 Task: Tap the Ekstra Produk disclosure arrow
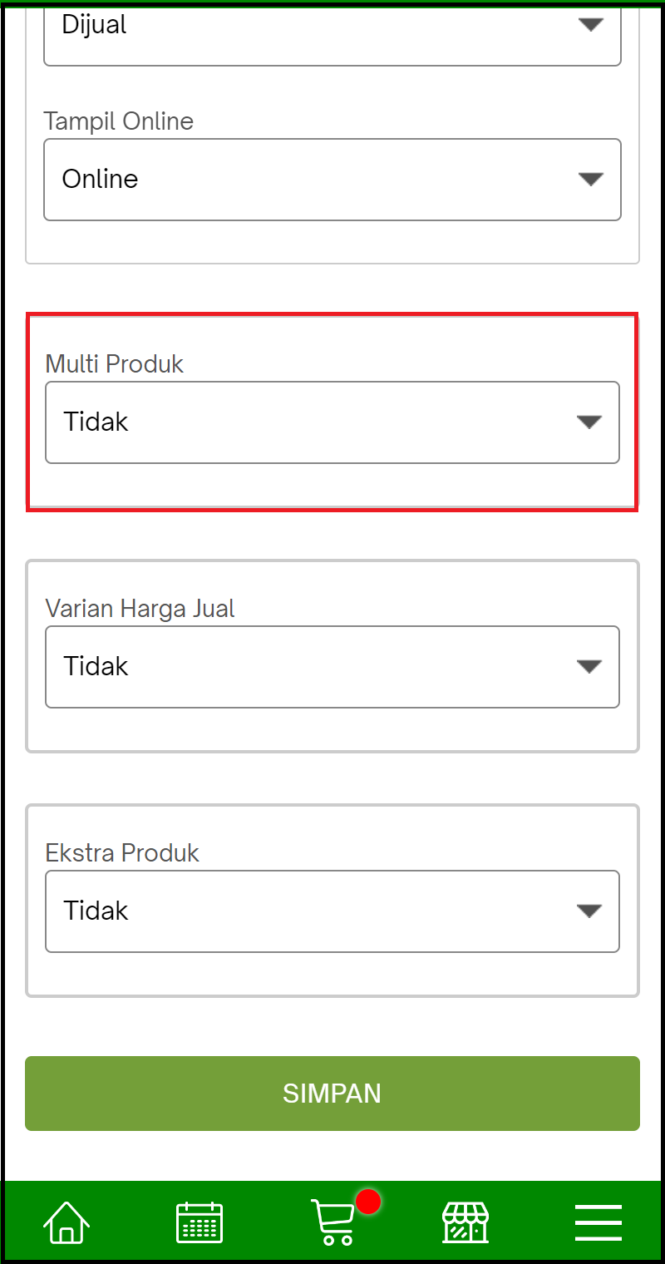pyautogui.click(x=590, y=911)
